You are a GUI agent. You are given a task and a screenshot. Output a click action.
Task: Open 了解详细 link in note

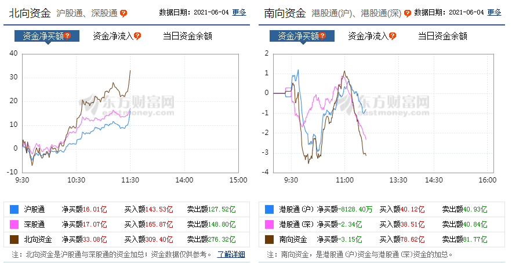pos(231,254)
